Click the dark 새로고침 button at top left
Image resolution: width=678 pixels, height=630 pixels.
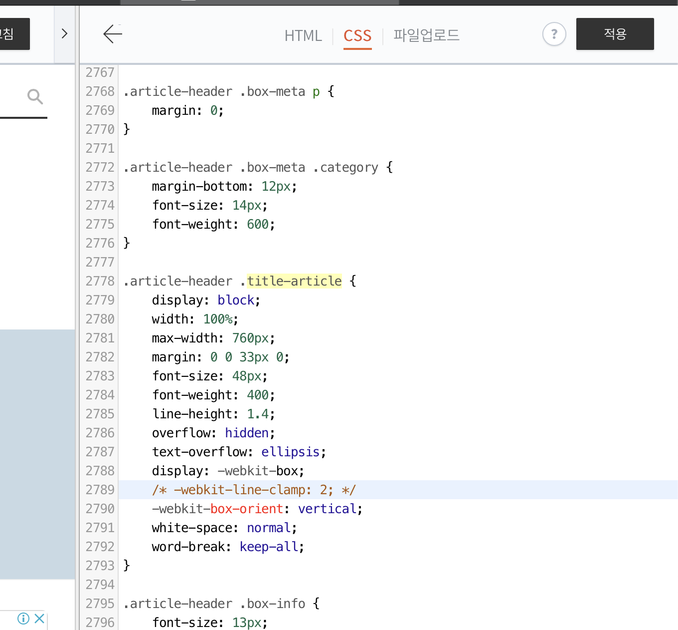click(14, 33)
